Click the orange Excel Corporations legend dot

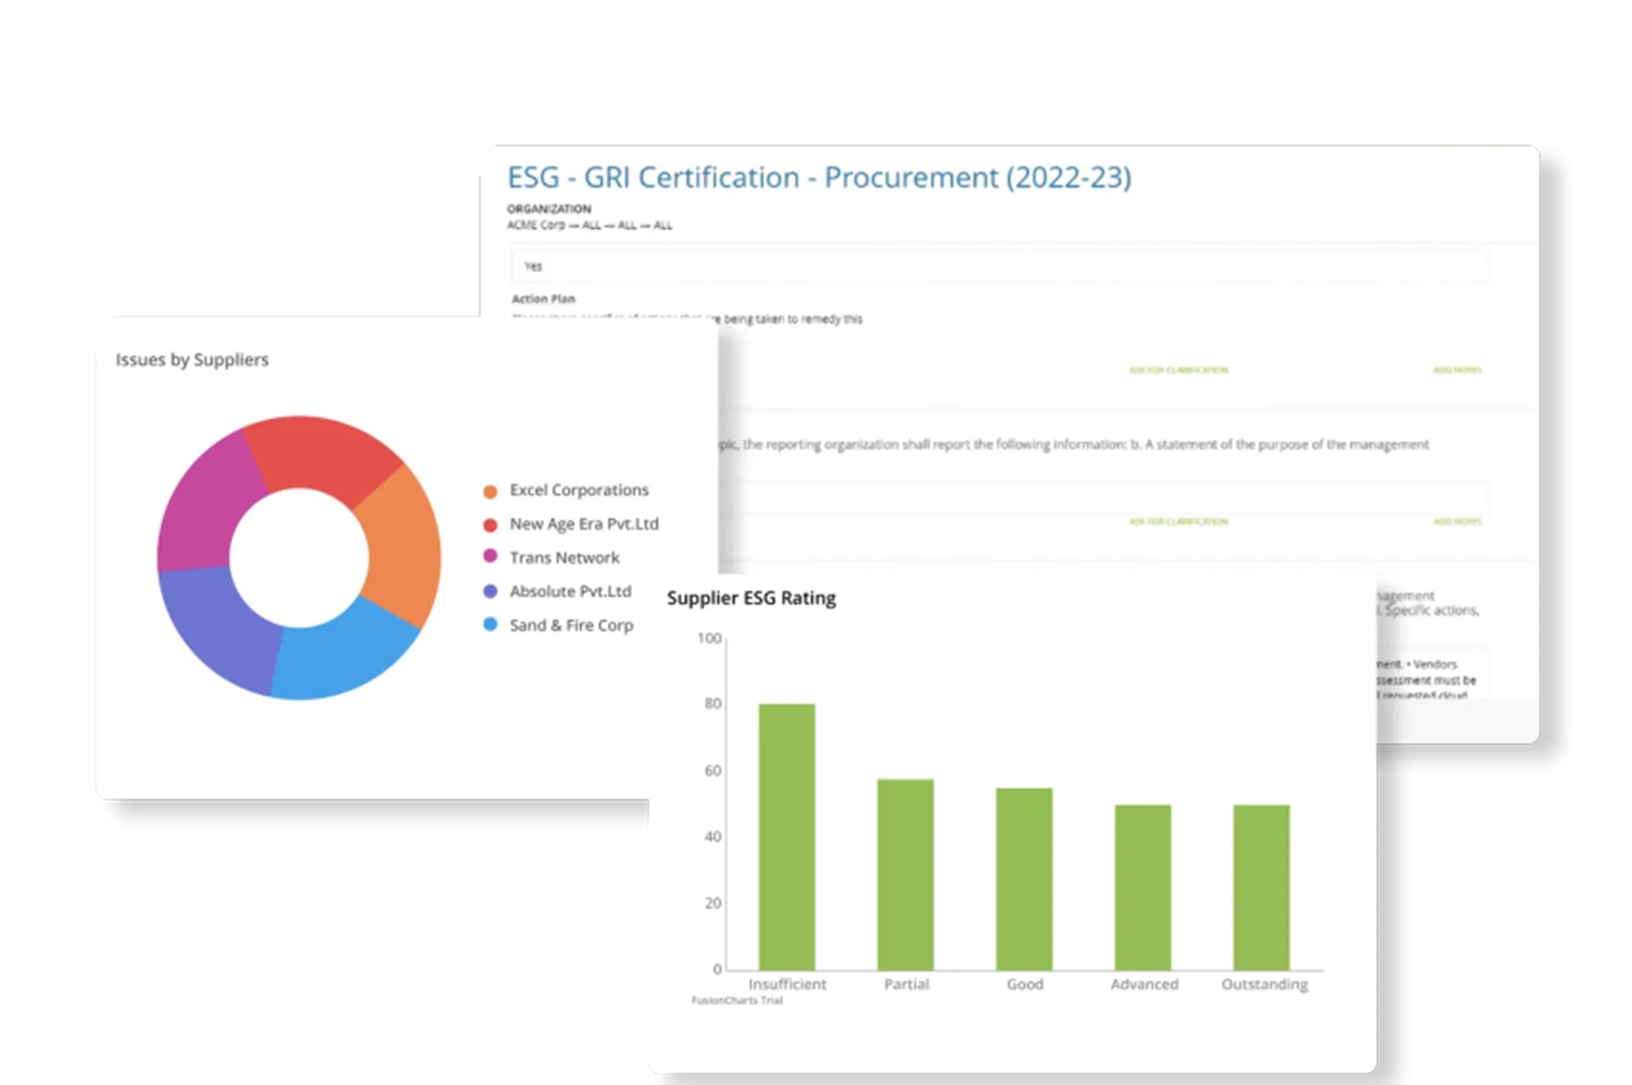[490, 492]
